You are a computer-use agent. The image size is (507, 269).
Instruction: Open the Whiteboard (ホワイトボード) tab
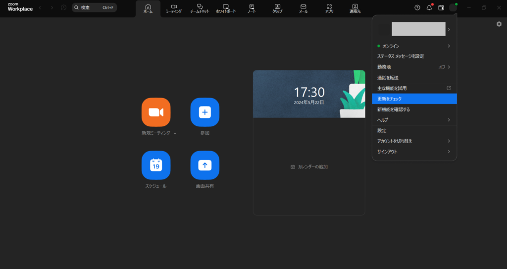point(225,8)
